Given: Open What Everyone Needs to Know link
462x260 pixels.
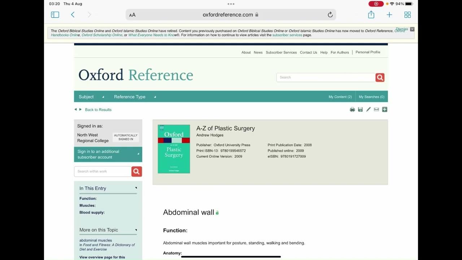Looking at the screenshot, I should pyautogui.click(x=153, y=35).
